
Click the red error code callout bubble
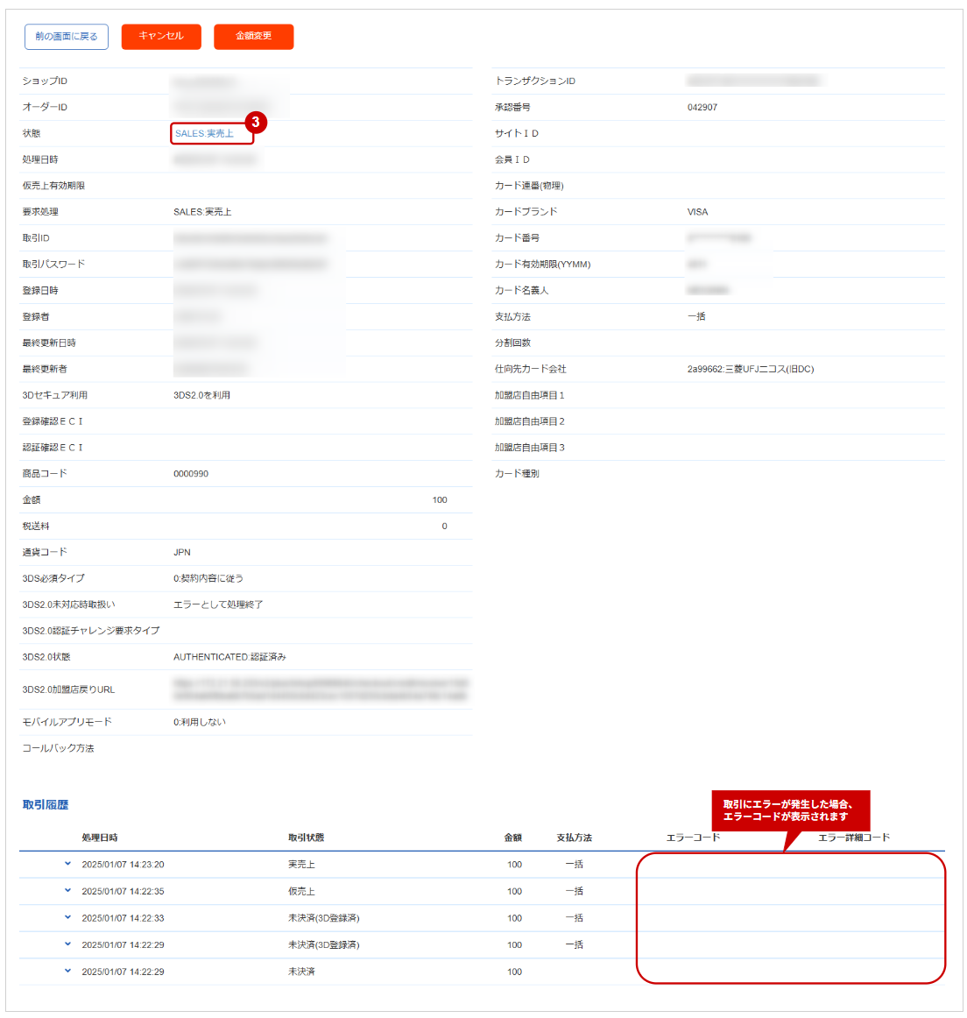pyautogui.click(x=790, y=810)
